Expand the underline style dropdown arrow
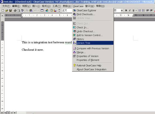The height and width of the screenshot is (114, 155). pyautogui.click(x=136, y=10)
